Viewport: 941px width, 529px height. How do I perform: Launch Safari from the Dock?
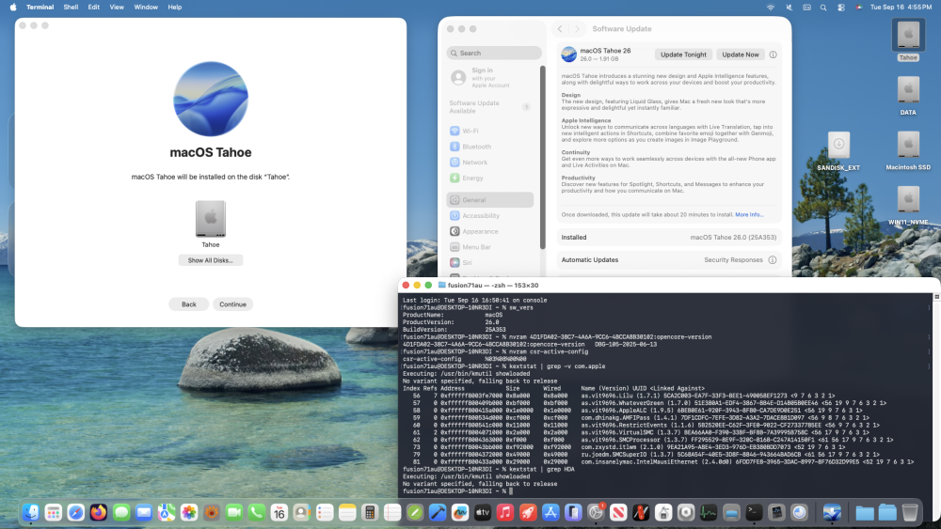pyautogui.click(x=75, y=512)
